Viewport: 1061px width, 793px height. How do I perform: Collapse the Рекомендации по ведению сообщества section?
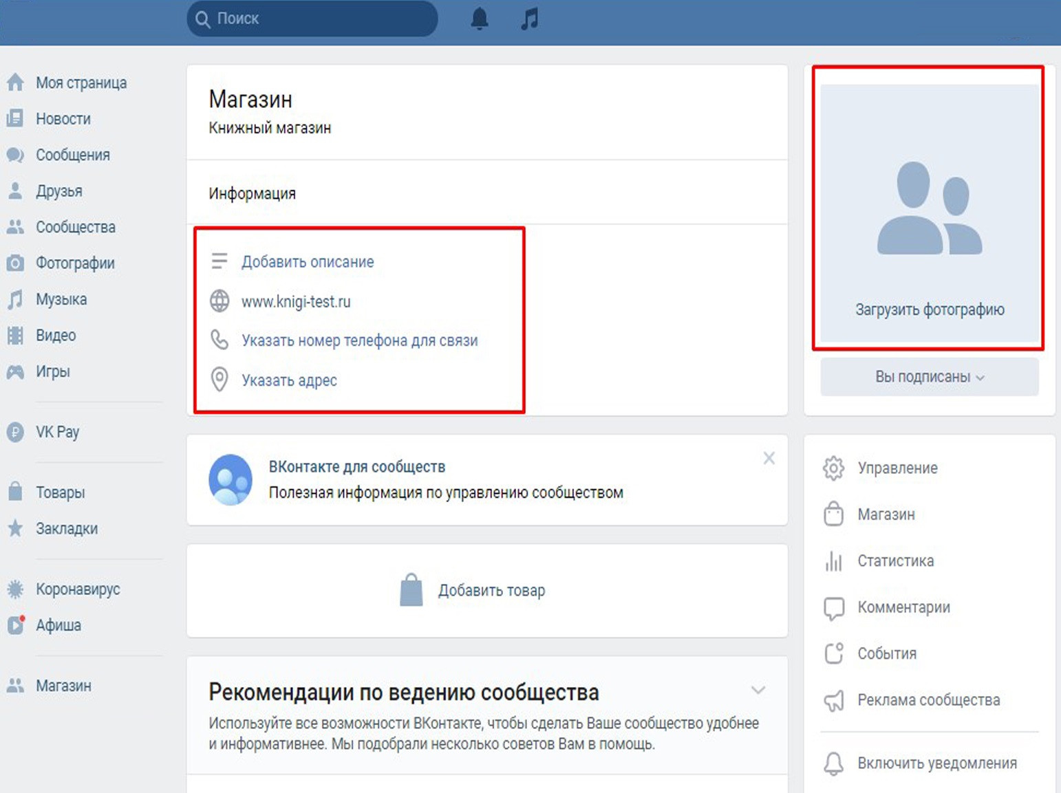[x=758, y=690]
